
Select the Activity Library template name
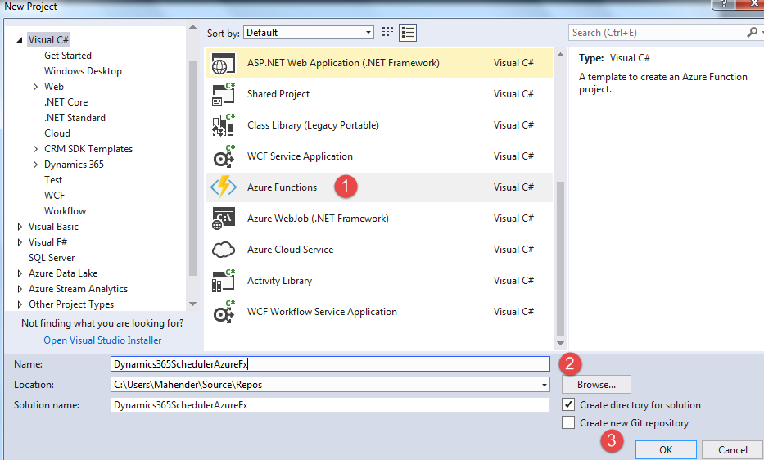279,281
